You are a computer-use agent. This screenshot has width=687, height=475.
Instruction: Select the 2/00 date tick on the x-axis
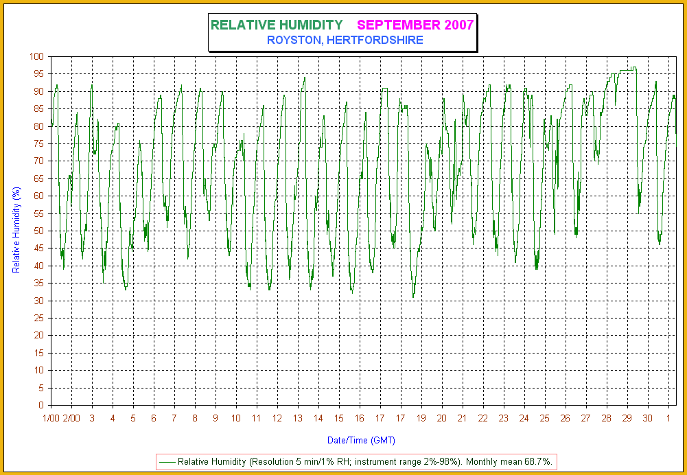coord(71,418)
